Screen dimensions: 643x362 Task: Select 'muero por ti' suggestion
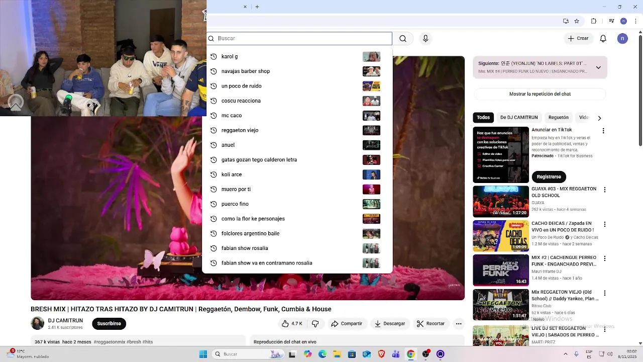coord(297,190)
